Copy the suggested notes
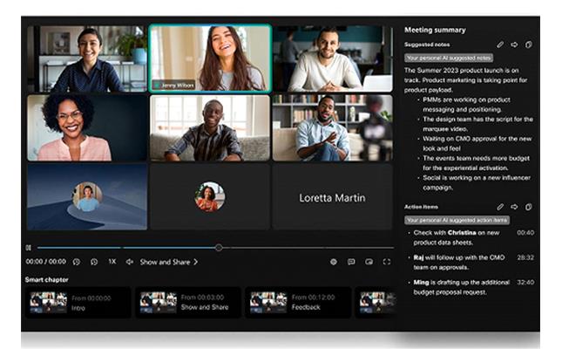The width and height of the screenshot is (562, 349). pyautogui.click(x=528, y=44)
